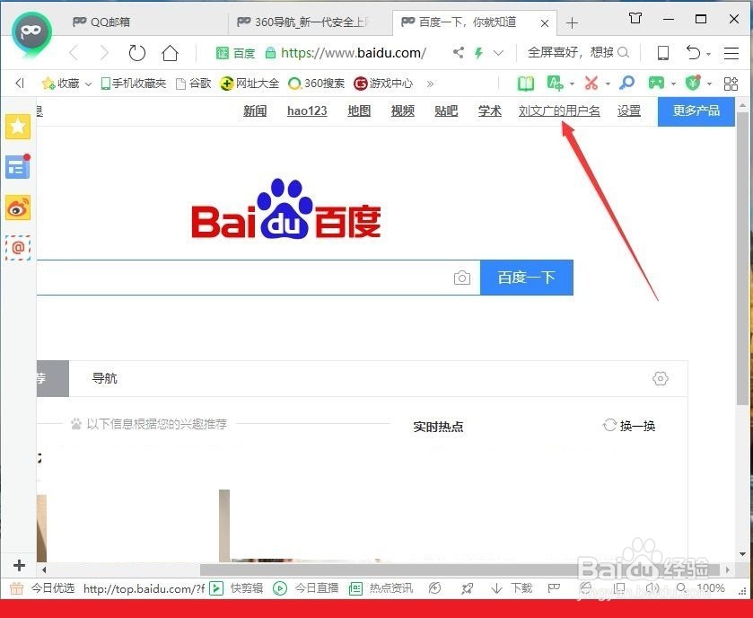Open the 视频 link
Screen dimensions: 753x618
point(402,111)
